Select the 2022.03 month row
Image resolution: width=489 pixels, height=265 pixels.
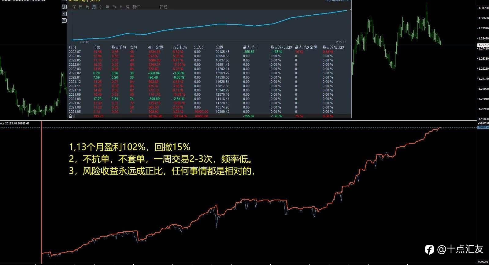tap(209, 69)
